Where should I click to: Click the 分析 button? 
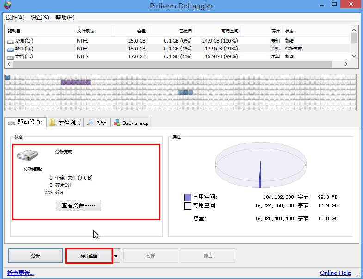[x=36, y=255]
